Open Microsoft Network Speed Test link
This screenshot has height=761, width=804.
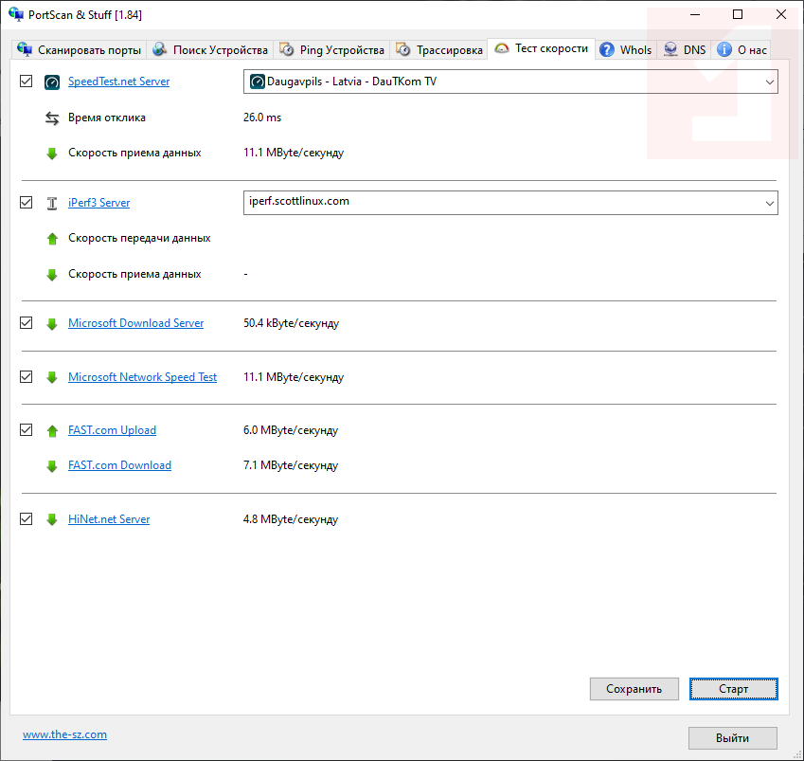(143, 376)
